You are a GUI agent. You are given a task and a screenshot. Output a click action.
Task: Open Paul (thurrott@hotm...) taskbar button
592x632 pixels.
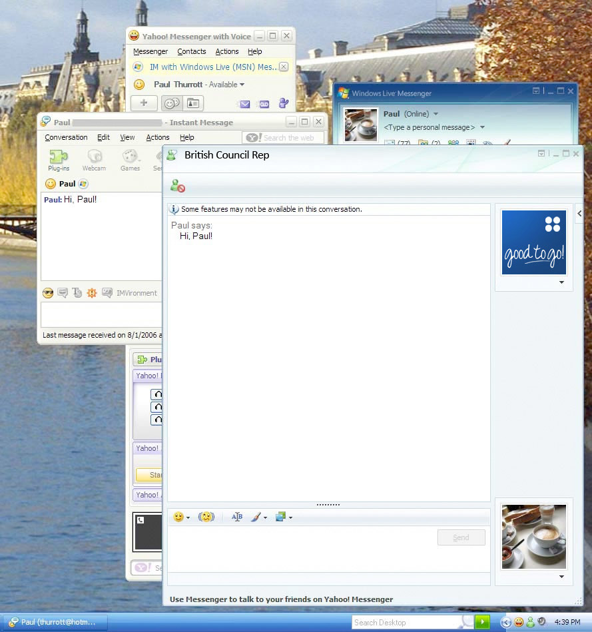(54, 622)
